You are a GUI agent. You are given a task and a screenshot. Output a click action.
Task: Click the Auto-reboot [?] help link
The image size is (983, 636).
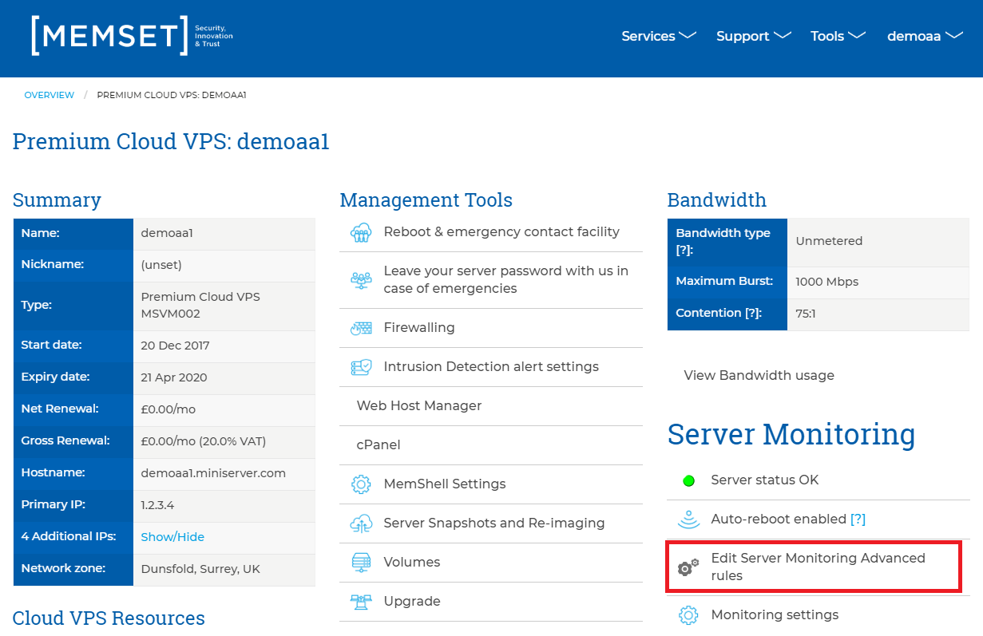(x=858, y=519)
